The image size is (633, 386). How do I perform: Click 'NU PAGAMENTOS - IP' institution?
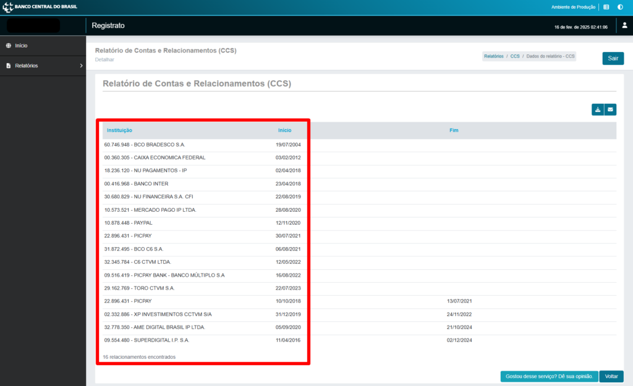coord(145,170)
